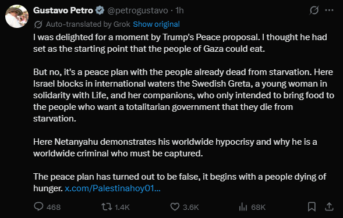Click the Grok icon beside more options
This screenshot has height=218, width=343.
pyautogui.click(x=314, y=10)
